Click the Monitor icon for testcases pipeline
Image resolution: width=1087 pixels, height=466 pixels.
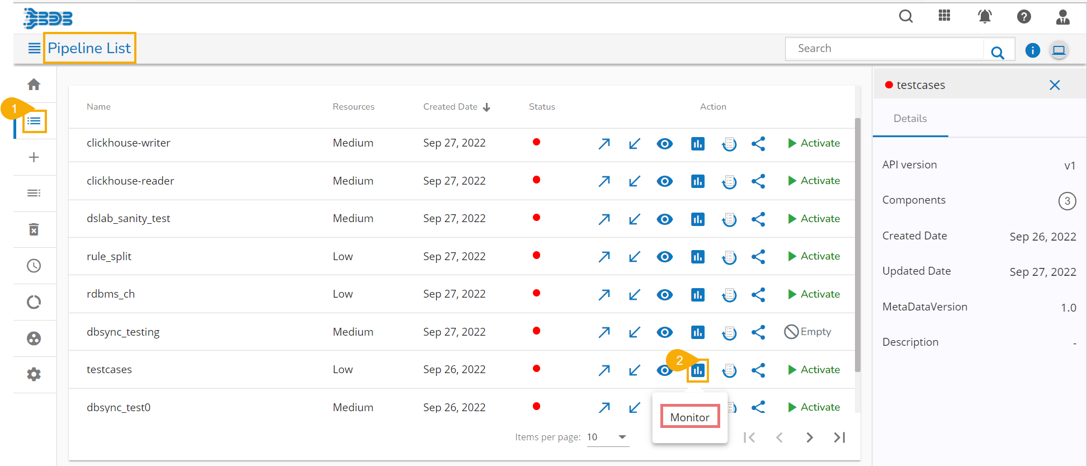[x=697, y=370]
